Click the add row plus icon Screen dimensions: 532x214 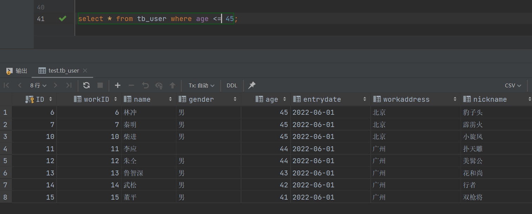tap(118, 85)
